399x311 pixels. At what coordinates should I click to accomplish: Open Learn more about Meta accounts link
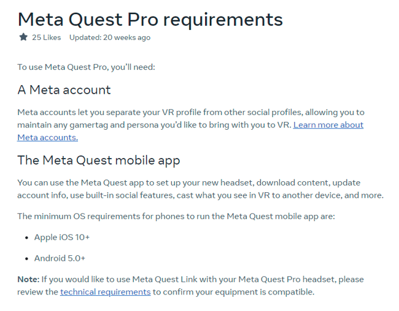pyautogui.click(x=328, y=125)
